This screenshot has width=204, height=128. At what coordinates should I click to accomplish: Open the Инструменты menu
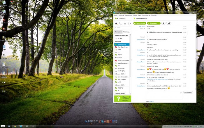pos(146,15)
